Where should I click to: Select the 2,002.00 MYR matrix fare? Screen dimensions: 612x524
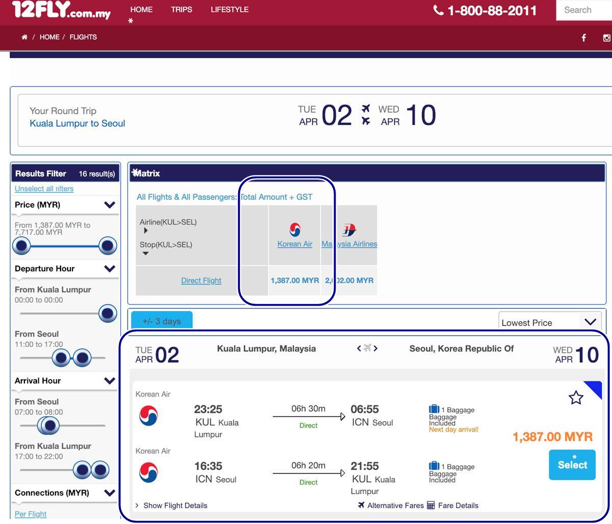click(349, 281)
